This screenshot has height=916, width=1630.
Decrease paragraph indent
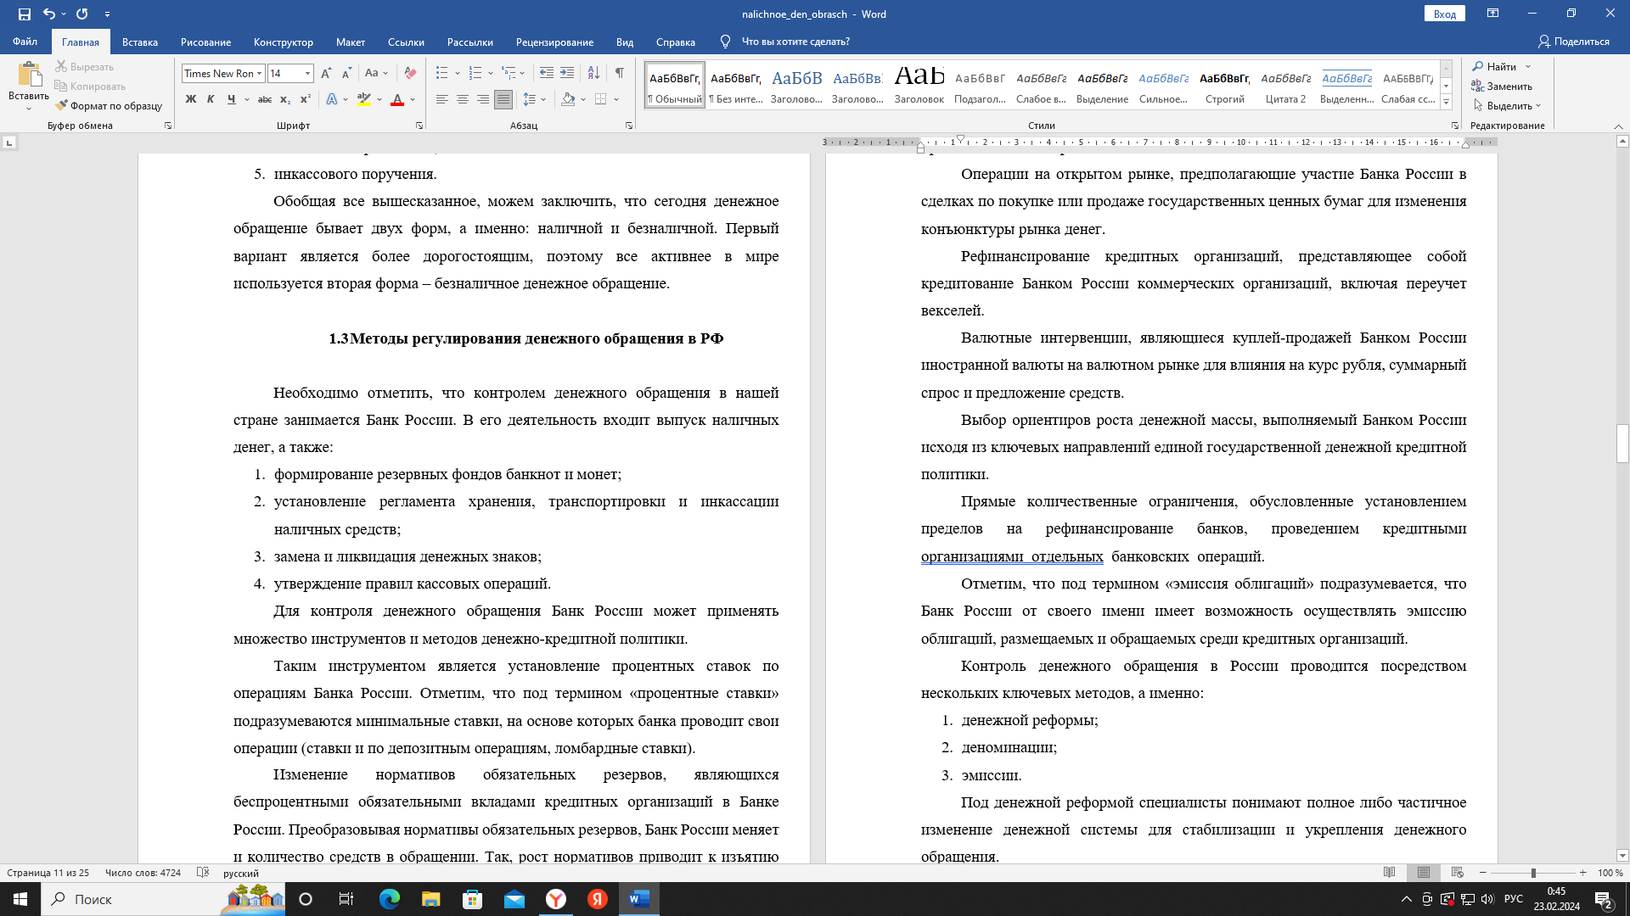[x=547, y=73]
